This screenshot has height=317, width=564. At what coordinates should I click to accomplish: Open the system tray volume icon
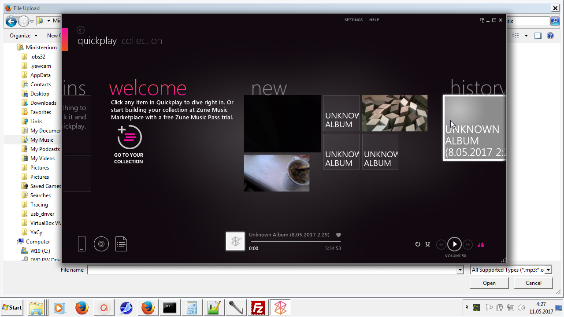pos(522,308)
